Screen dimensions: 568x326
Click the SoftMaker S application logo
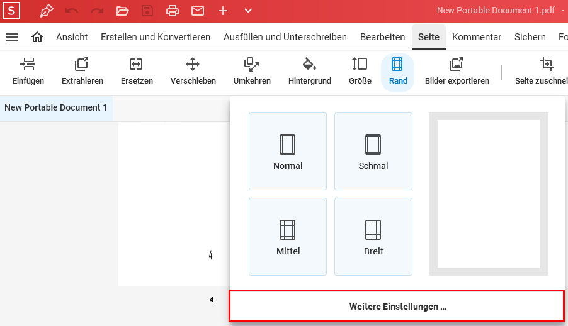(11, 11)
